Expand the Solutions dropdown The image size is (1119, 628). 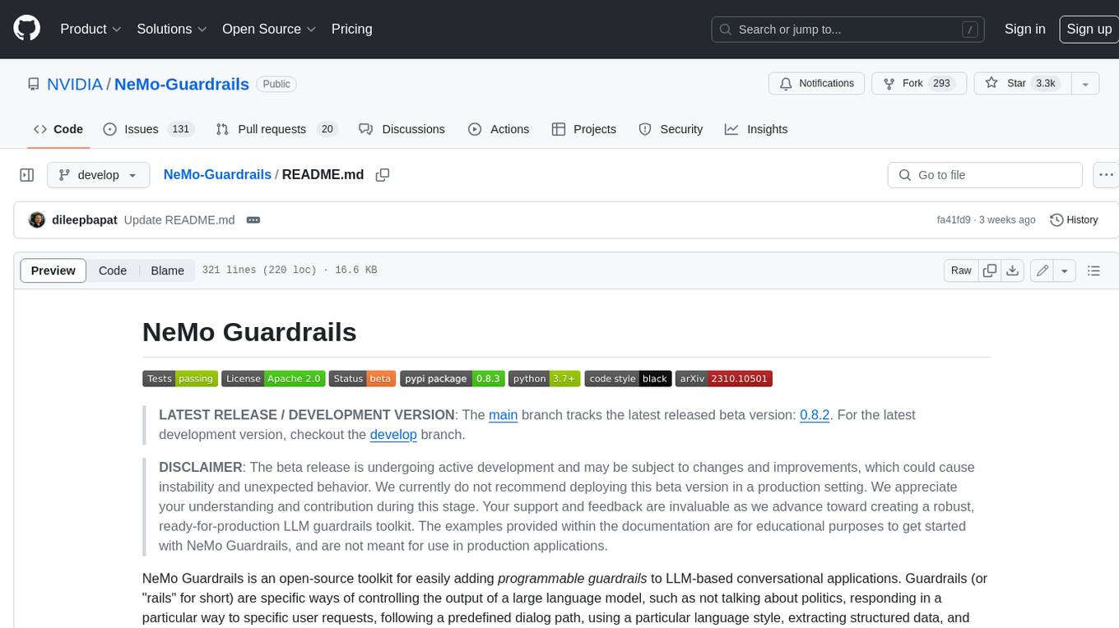(x=171, y=29)
